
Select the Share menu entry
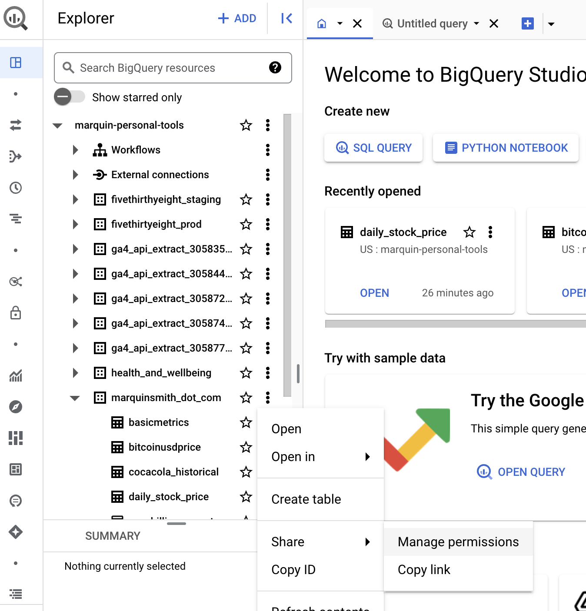(x=320, y=542)
